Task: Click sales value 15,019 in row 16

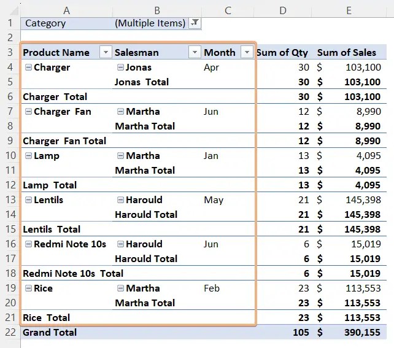Action: click(x=366, y=244)
